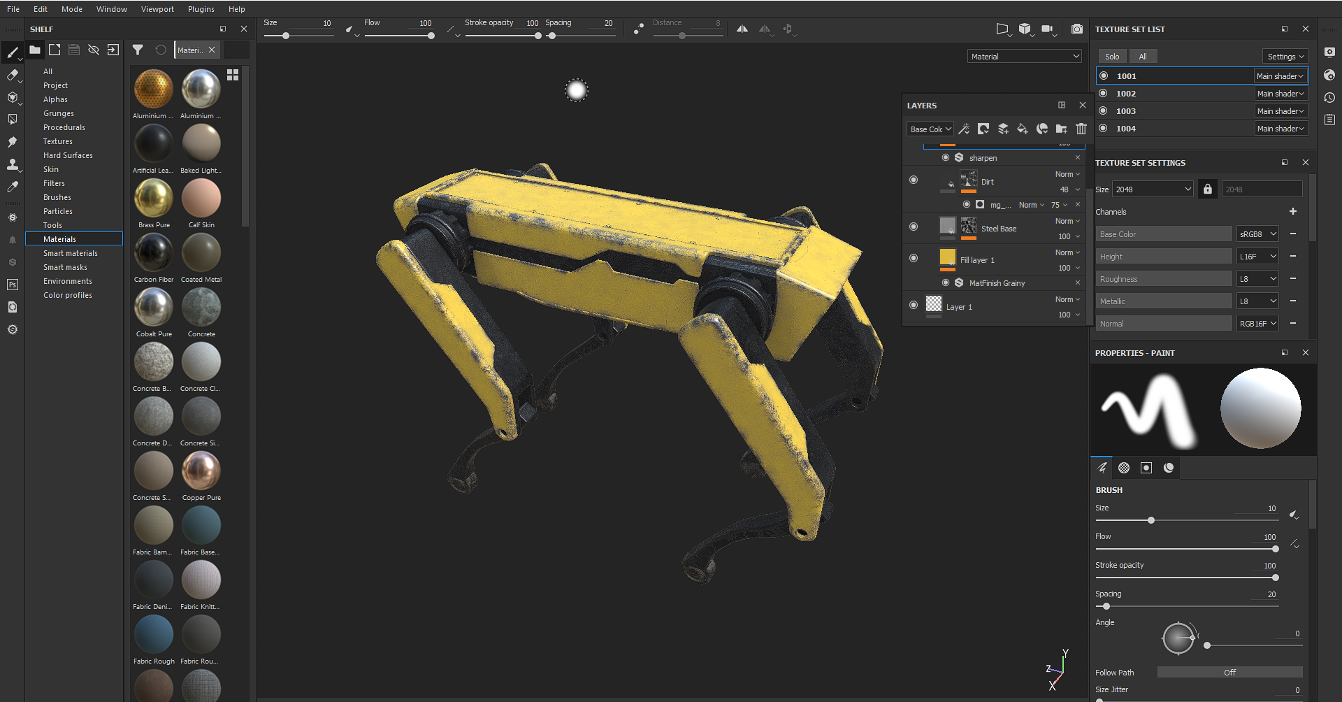
Task: Click delete layer trash icon
Action: point(1081,129)
